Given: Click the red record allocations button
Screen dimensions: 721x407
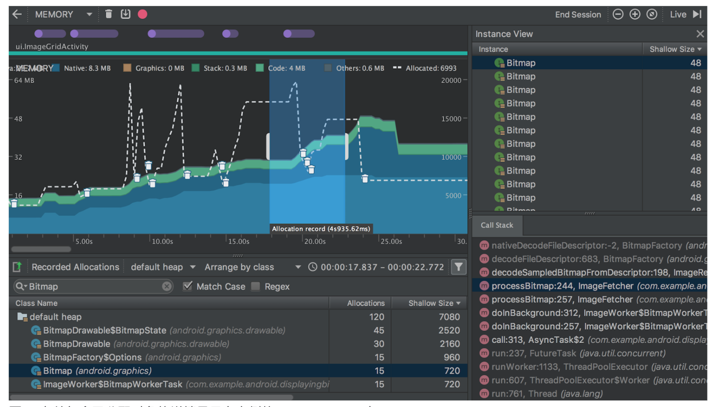Looking at the screenshot, I should click(142, 14).
